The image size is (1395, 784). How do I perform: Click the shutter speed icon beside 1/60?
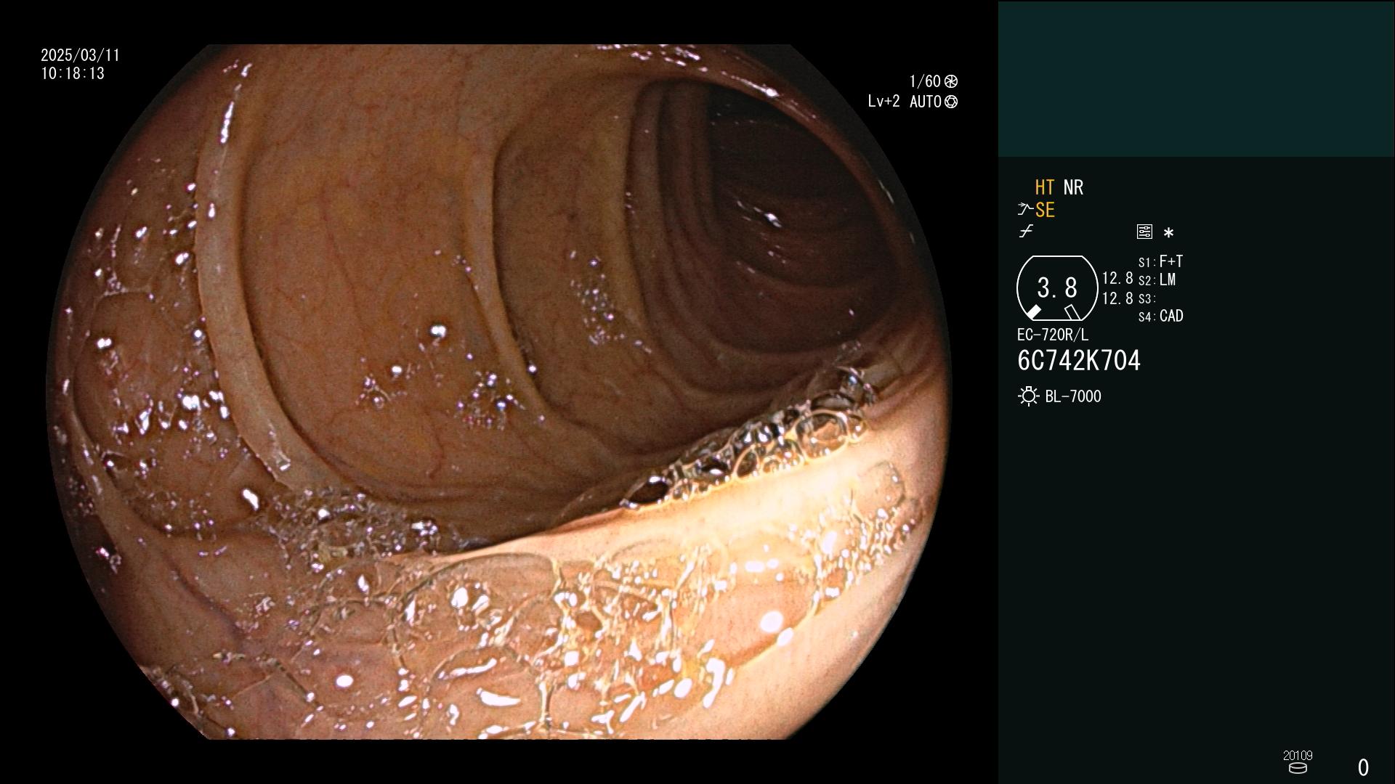coord(950,81)
